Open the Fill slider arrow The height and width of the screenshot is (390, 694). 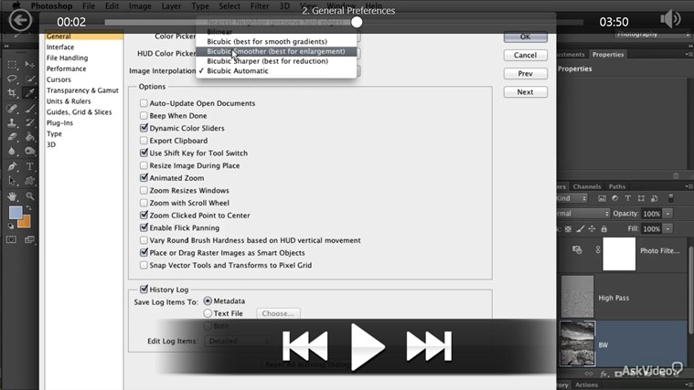[x=667, y=228]
